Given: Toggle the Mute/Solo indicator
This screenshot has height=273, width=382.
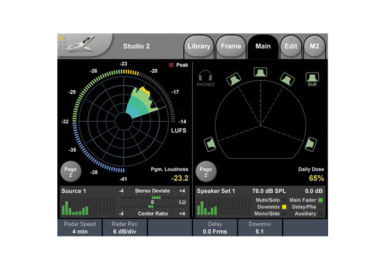Looking at the screenshot, I should tap(284, 200).
